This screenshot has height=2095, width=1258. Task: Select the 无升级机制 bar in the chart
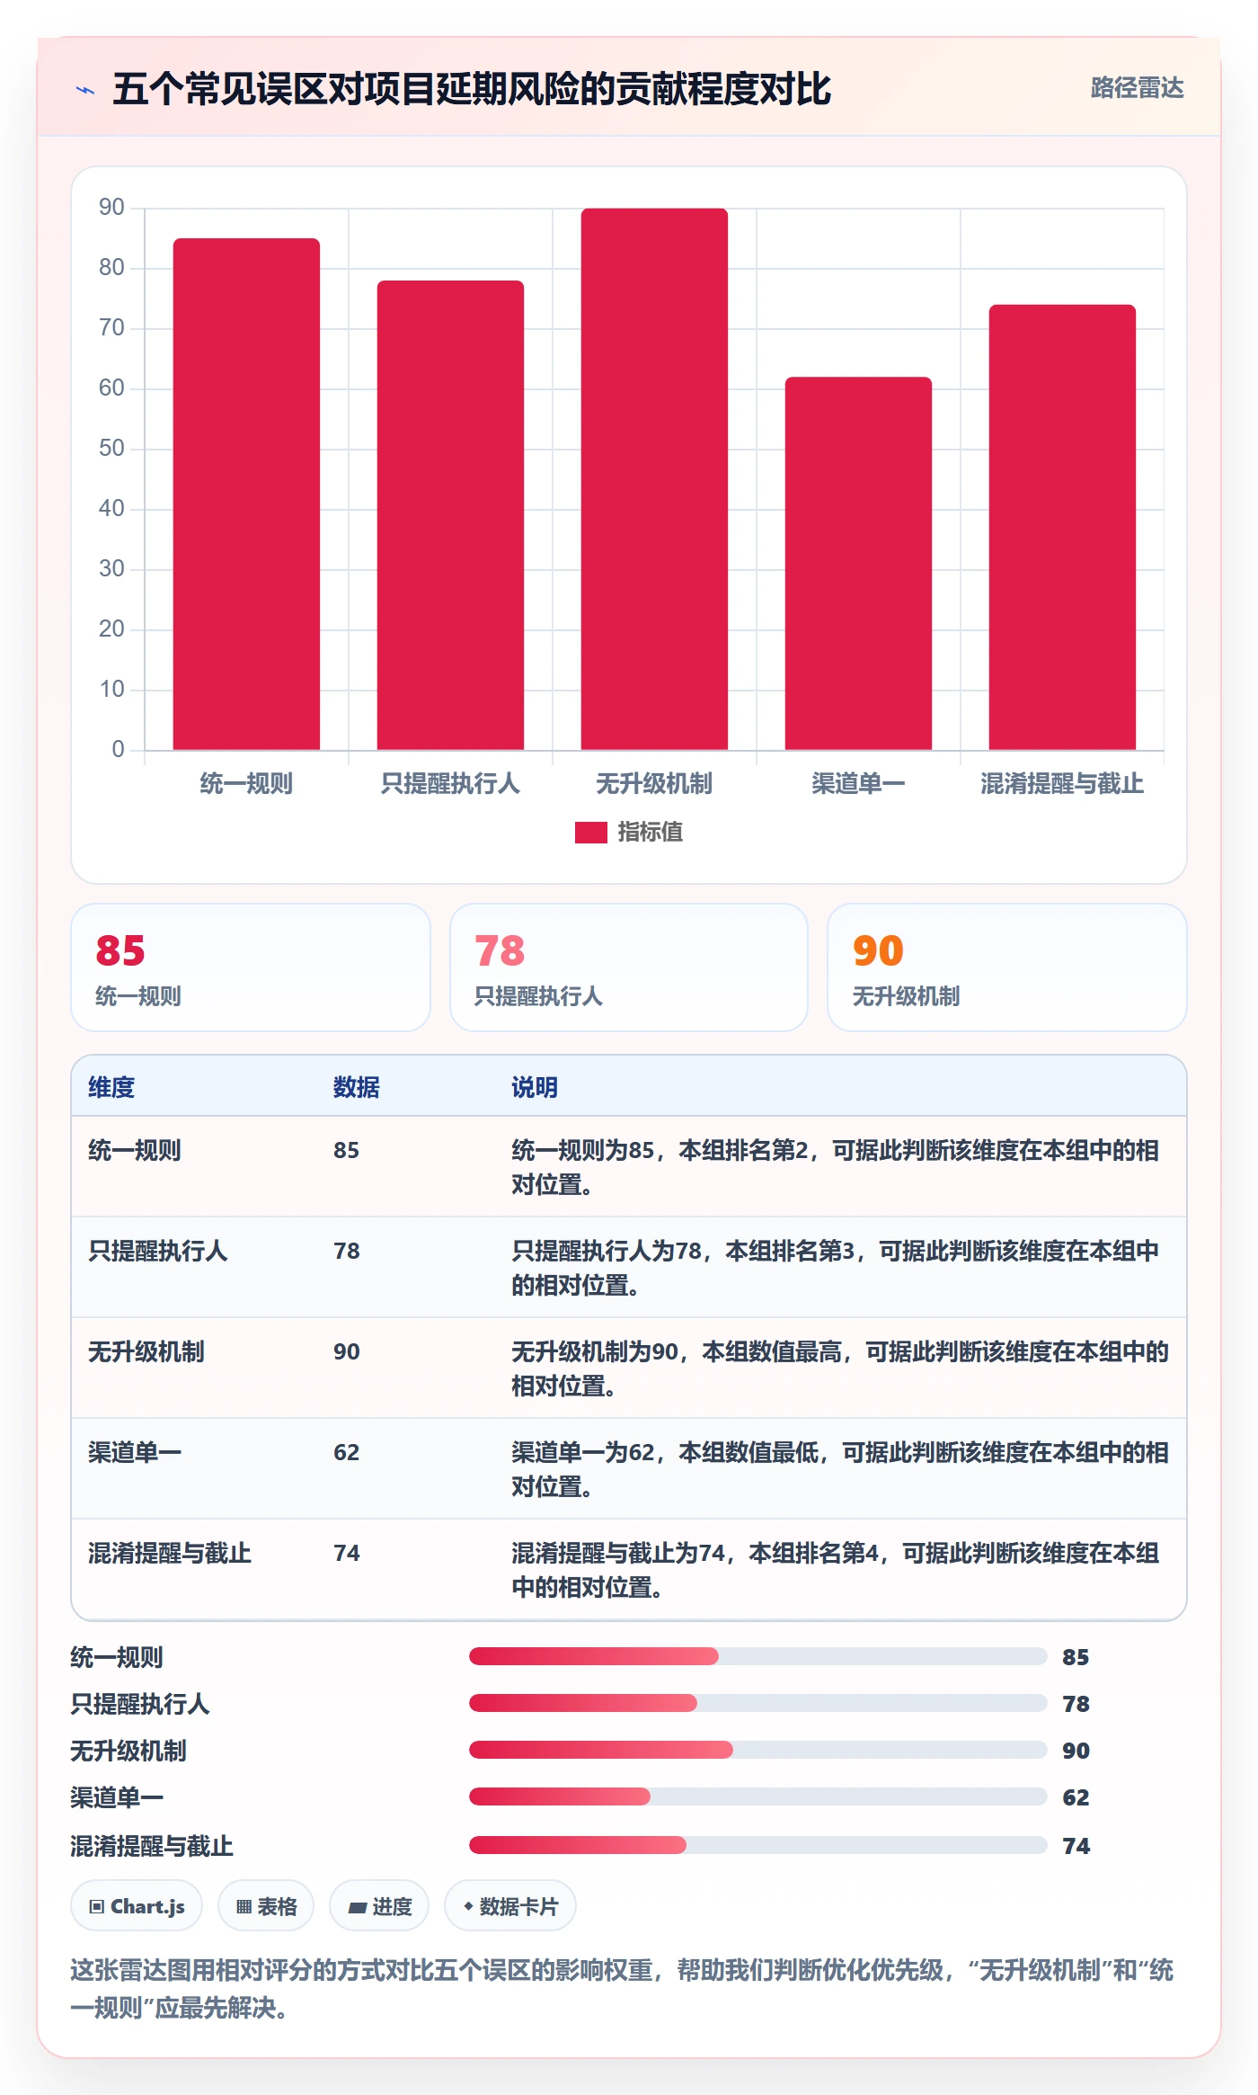pos(654,479)
